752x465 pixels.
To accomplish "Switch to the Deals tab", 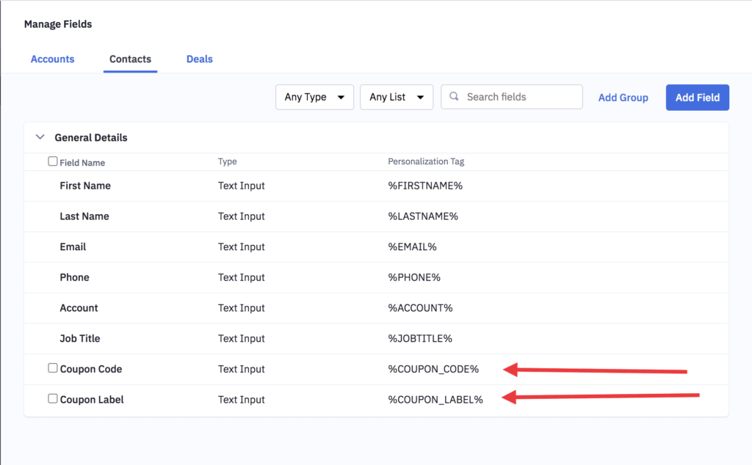I will point(199,59).
